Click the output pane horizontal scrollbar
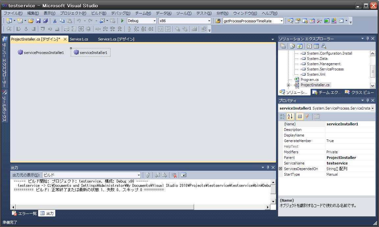379x227 pixels. tap(140, 207)
